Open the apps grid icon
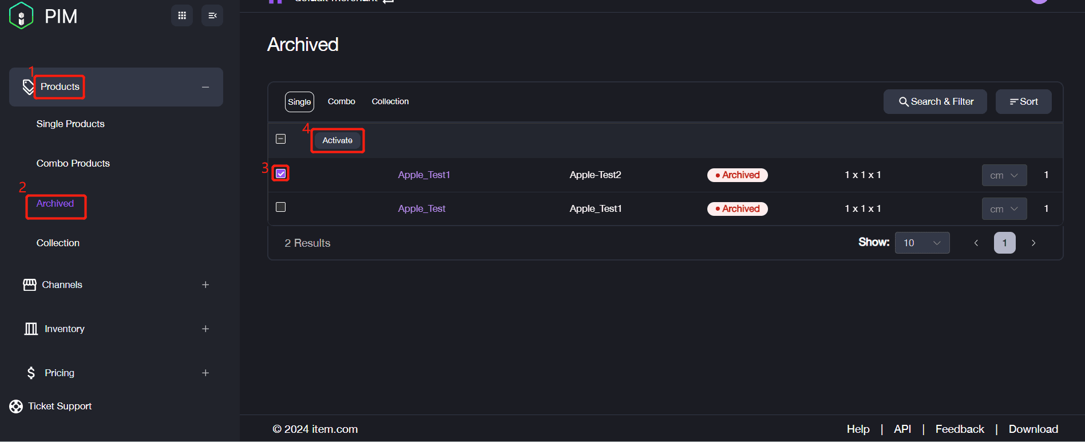The width and height of the screenshot is (1085, 442). 182,15
